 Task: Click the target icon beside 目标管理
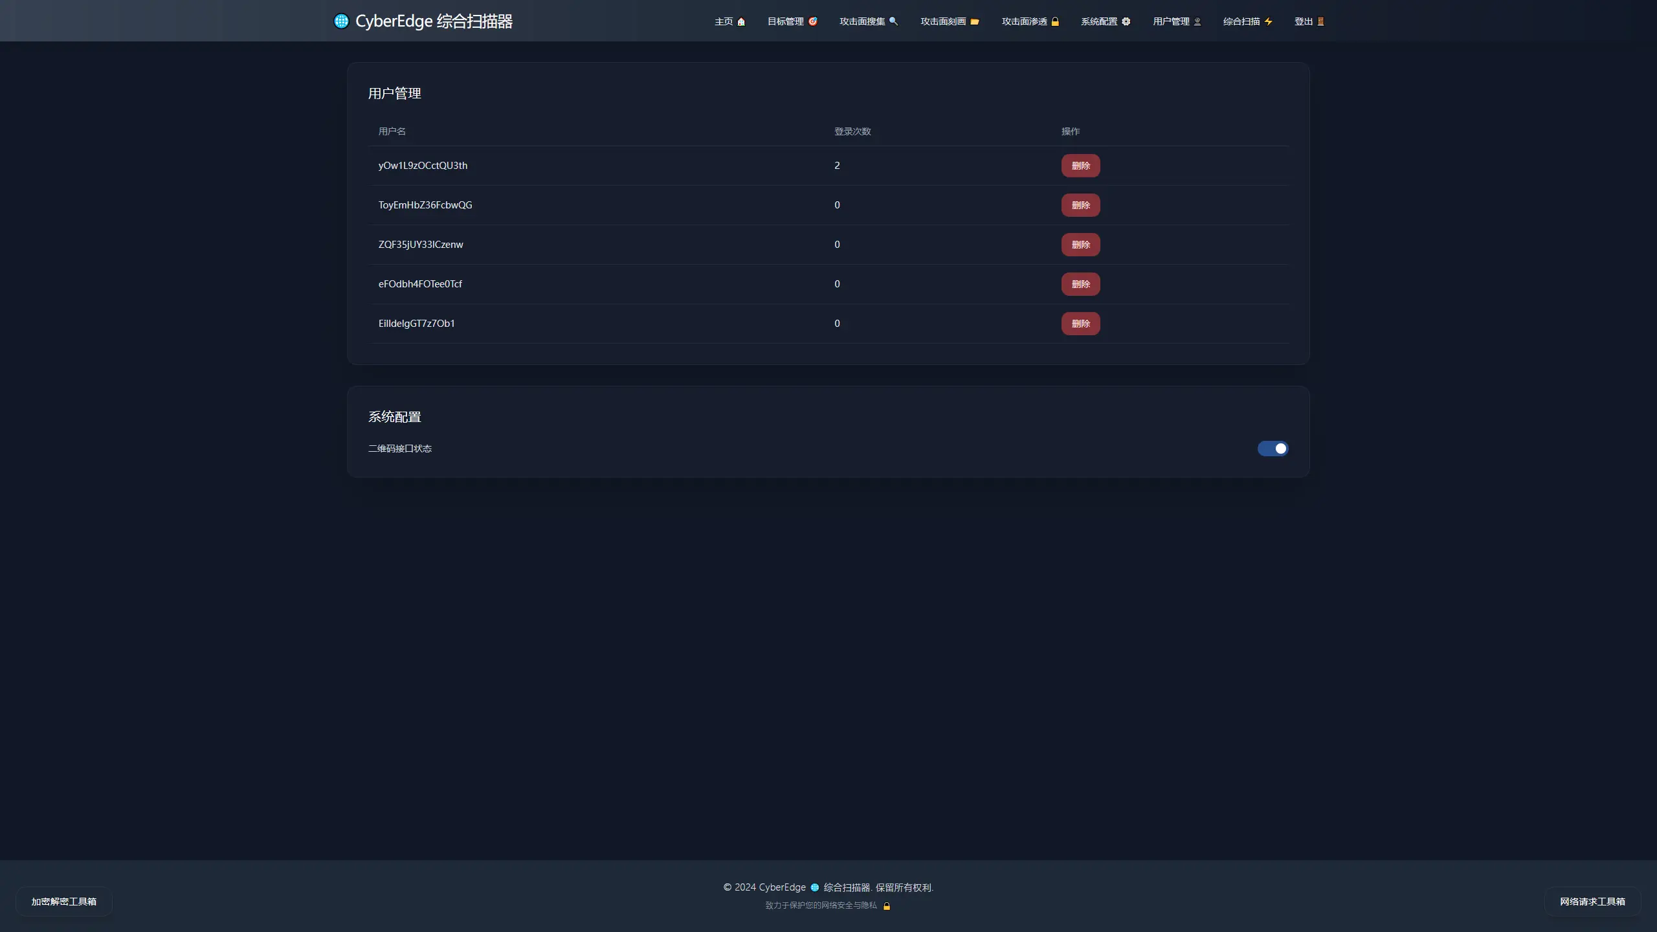point(813,21)
